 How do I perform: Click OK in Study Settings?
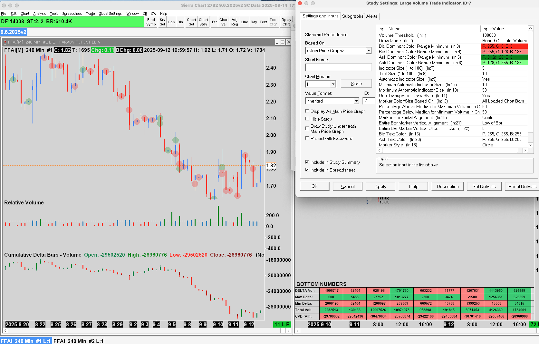click(x=314, y=186)
